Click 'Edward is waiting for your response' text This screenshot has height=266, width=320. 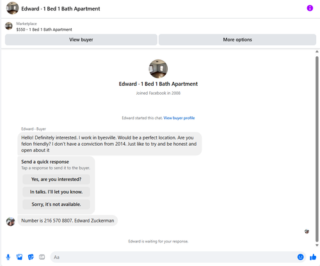158,241
